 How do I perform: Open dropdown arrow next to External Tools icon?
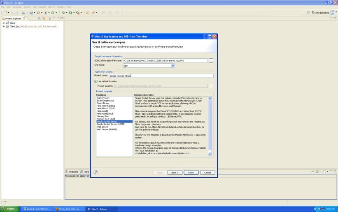81,13
